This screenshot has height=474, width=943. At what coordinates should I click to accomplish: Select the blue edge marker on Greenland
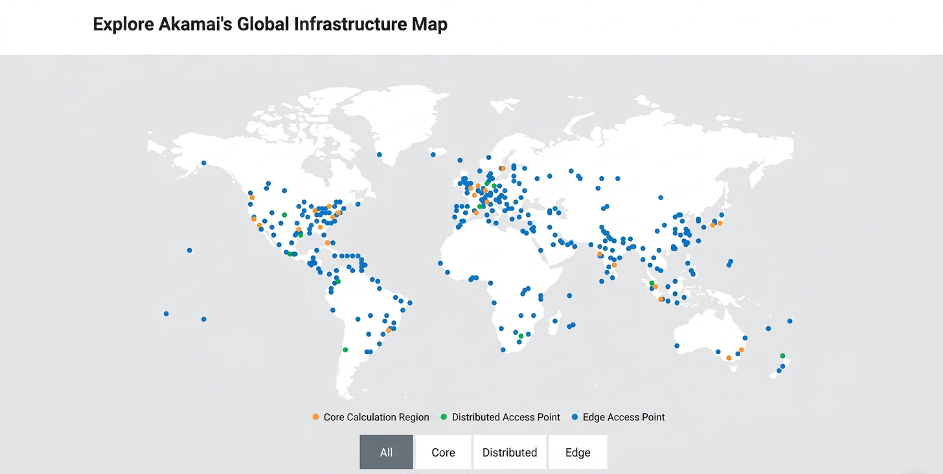click(380, 155)
